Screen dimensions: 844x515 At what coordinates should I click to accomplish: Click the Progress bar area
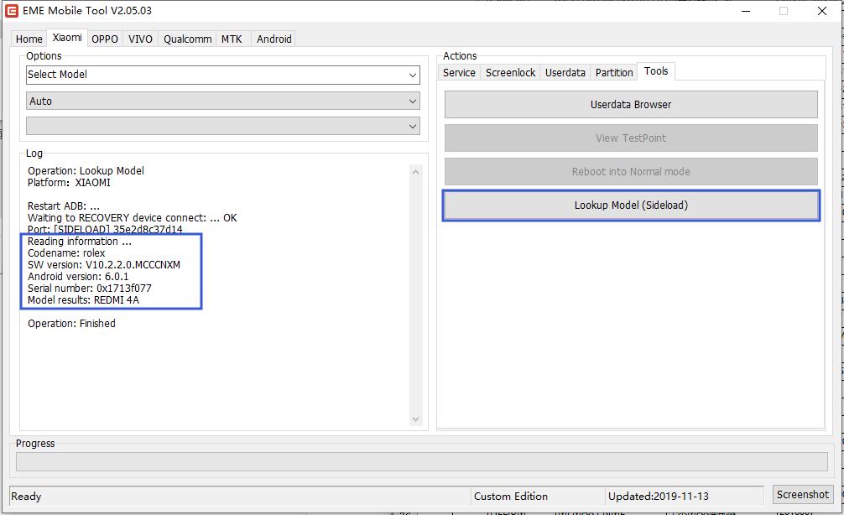click(421, 462)
